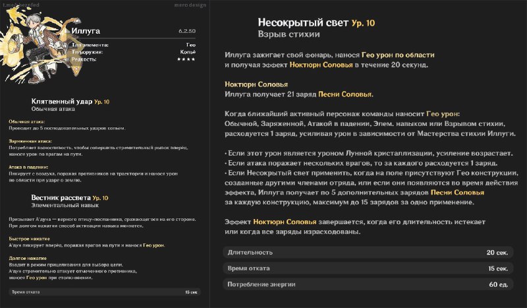Click the standalone "Ноктюрн Соловья" heading line
Viewport: 527px width, 308px height.
coord(256,84)
